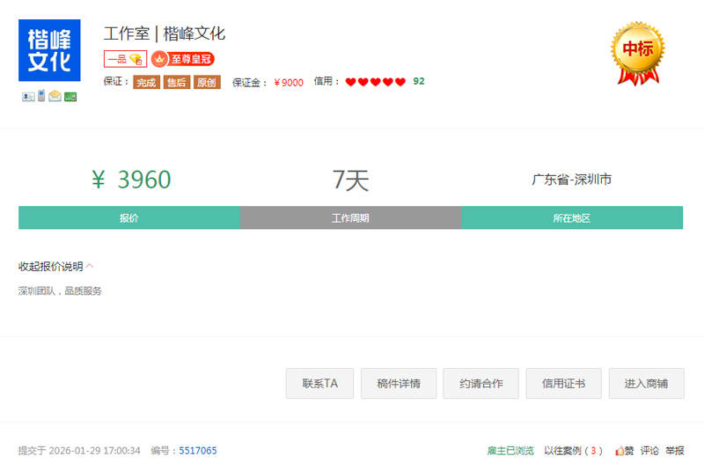Click the ID card verification icon

[28, 96]
